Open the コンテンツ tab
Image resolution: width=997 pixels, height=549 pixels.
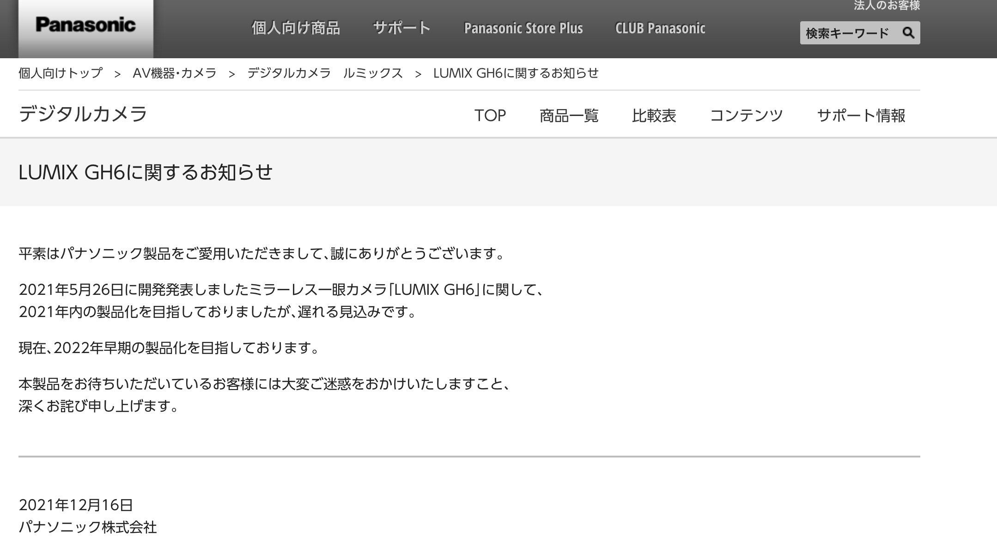coord(747,115)
